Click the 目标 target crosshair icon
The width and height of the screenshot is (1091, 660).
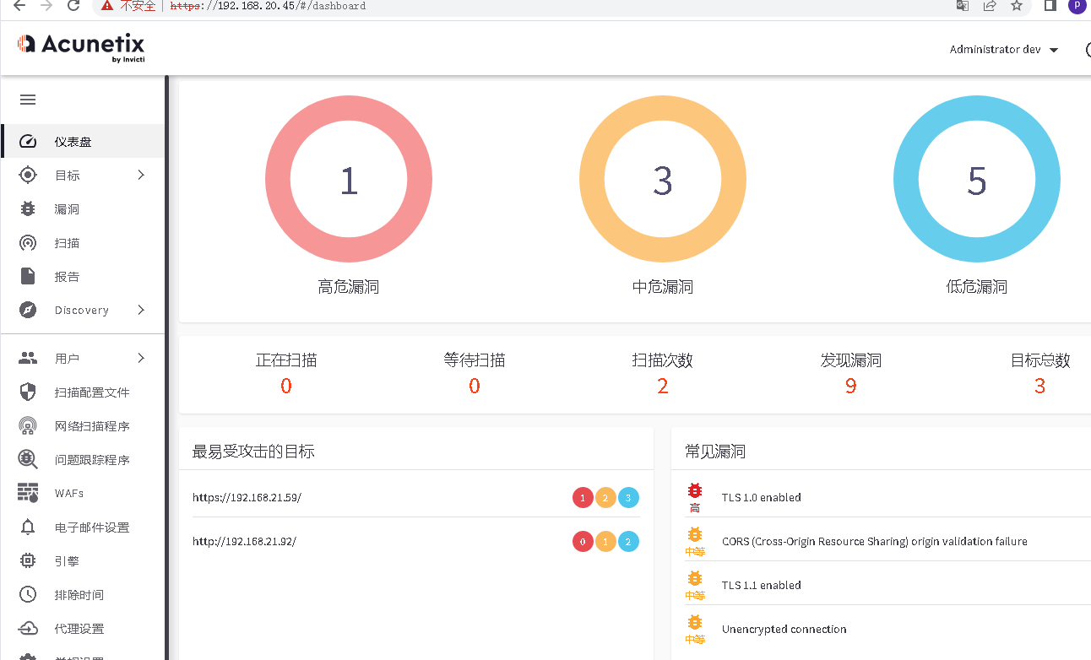point(28,175)
